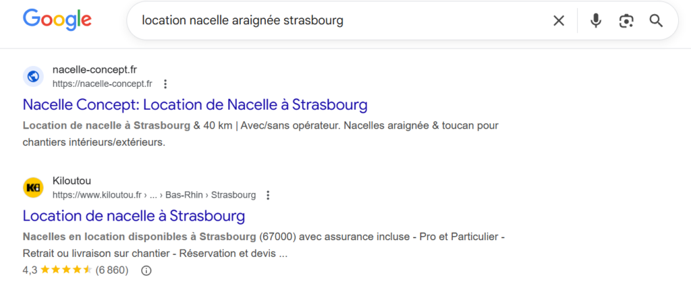Screen dimensions: 691x296
Task: Click the https://nacelle-concept.fr URL text
Action: 102,84
